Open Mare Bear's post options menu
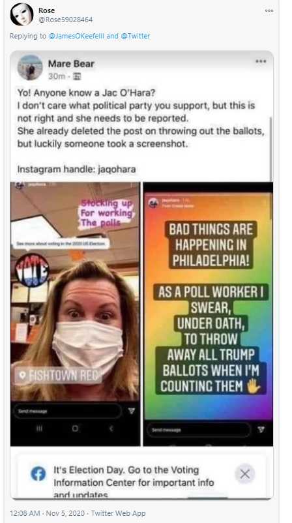The height and width of the screenshot is (523, 292). pyautogui.click(x=261, y=61)
